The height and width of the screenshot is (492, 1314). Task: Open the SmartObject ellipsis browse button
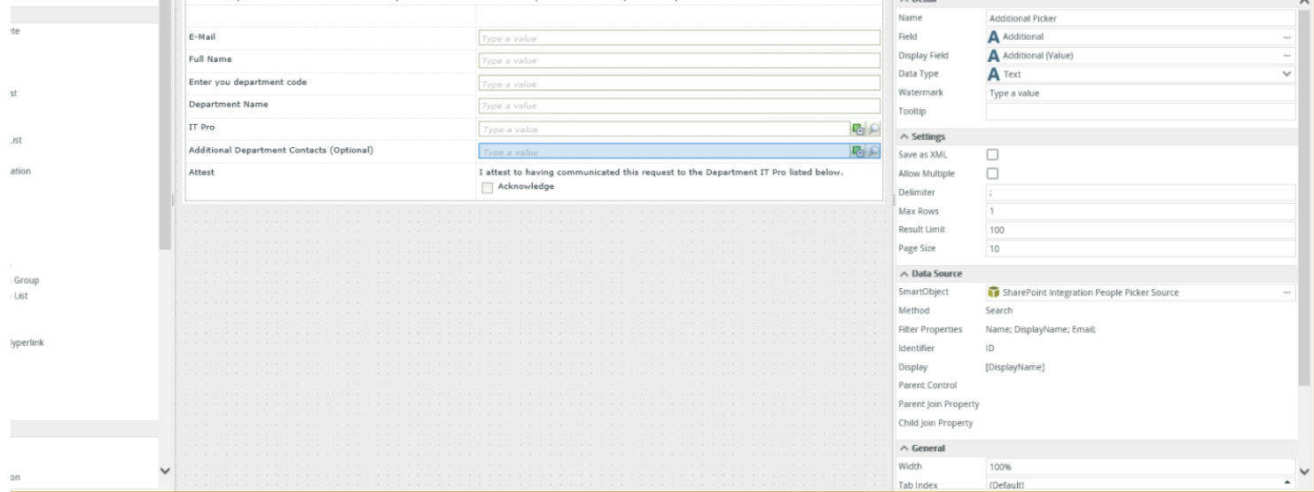1286,292
